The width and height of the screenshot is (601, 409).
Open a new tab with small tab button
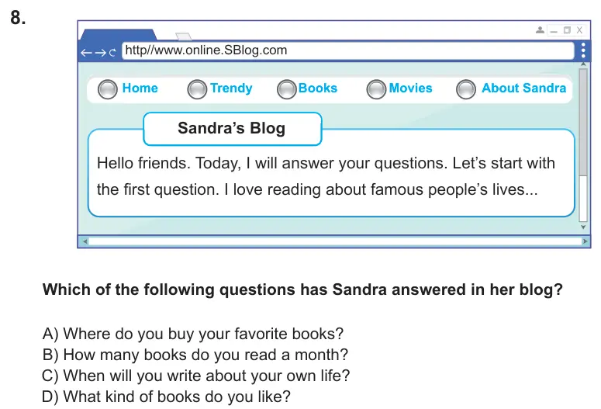(x=184, y=36)
